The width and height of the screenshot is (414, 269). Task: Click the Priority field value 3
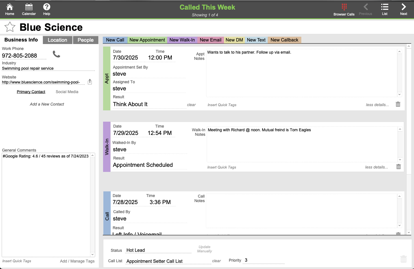(263, 260)
